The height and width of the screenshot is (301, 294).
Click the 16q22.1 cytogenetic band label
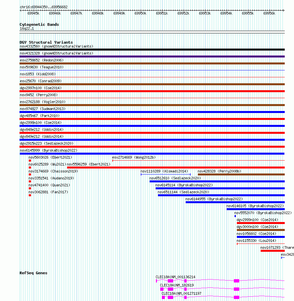coord(27,29)
